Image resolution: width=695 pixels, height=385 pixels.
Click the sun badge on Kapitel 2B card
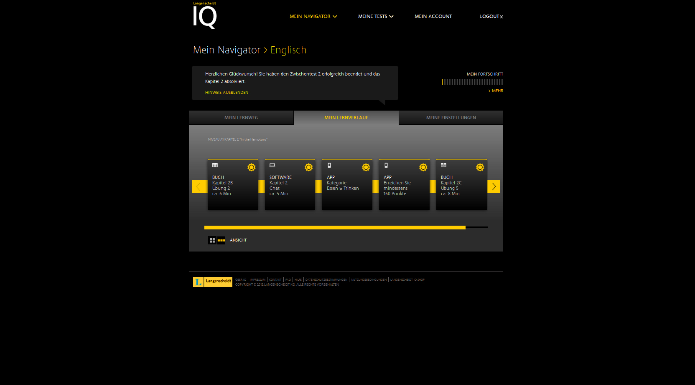pos(251,167)
